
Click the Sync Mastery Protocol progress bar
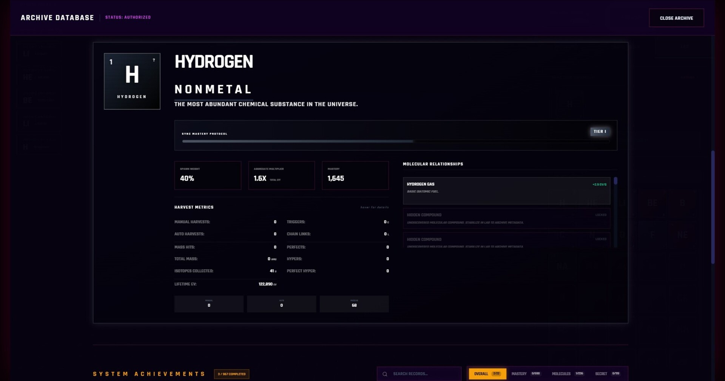pos(395,141)
